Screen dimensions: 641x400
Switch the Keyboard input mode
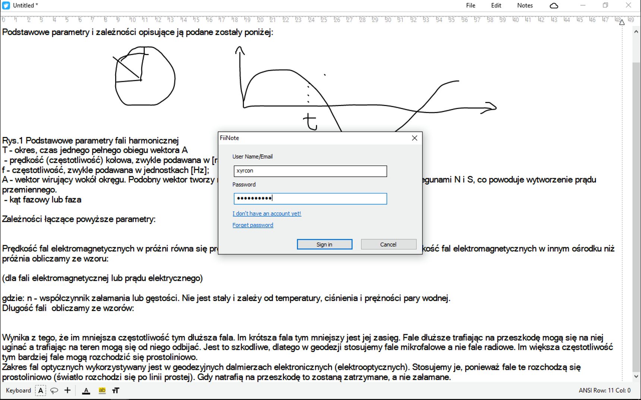pos(18,390)
